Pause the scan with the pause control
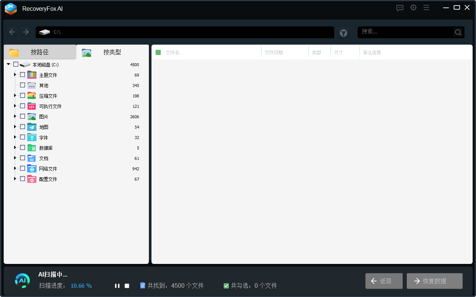Screen dimensions: 476x297 (x=117, y=285)
